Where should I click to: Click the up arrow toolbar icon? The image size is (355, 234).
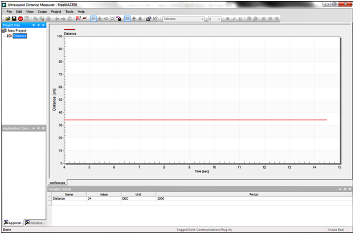(134, 19)
